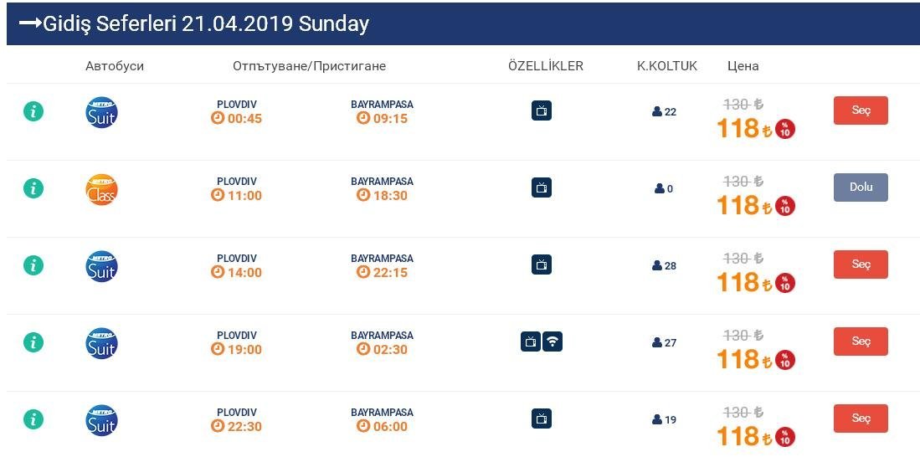Click 10% discount badge on 14:00 trip
Viewport: 920px width, 457px height.
pos(785,284)
